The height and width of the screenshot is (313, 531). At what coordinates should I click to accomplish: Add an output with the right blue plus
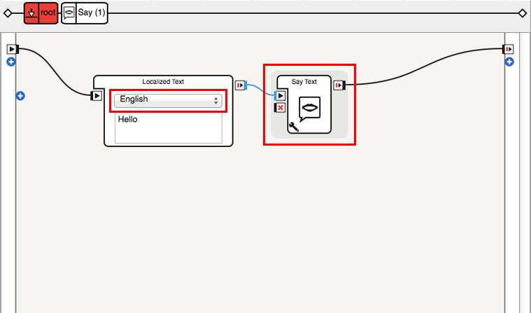tap(509, 62)
